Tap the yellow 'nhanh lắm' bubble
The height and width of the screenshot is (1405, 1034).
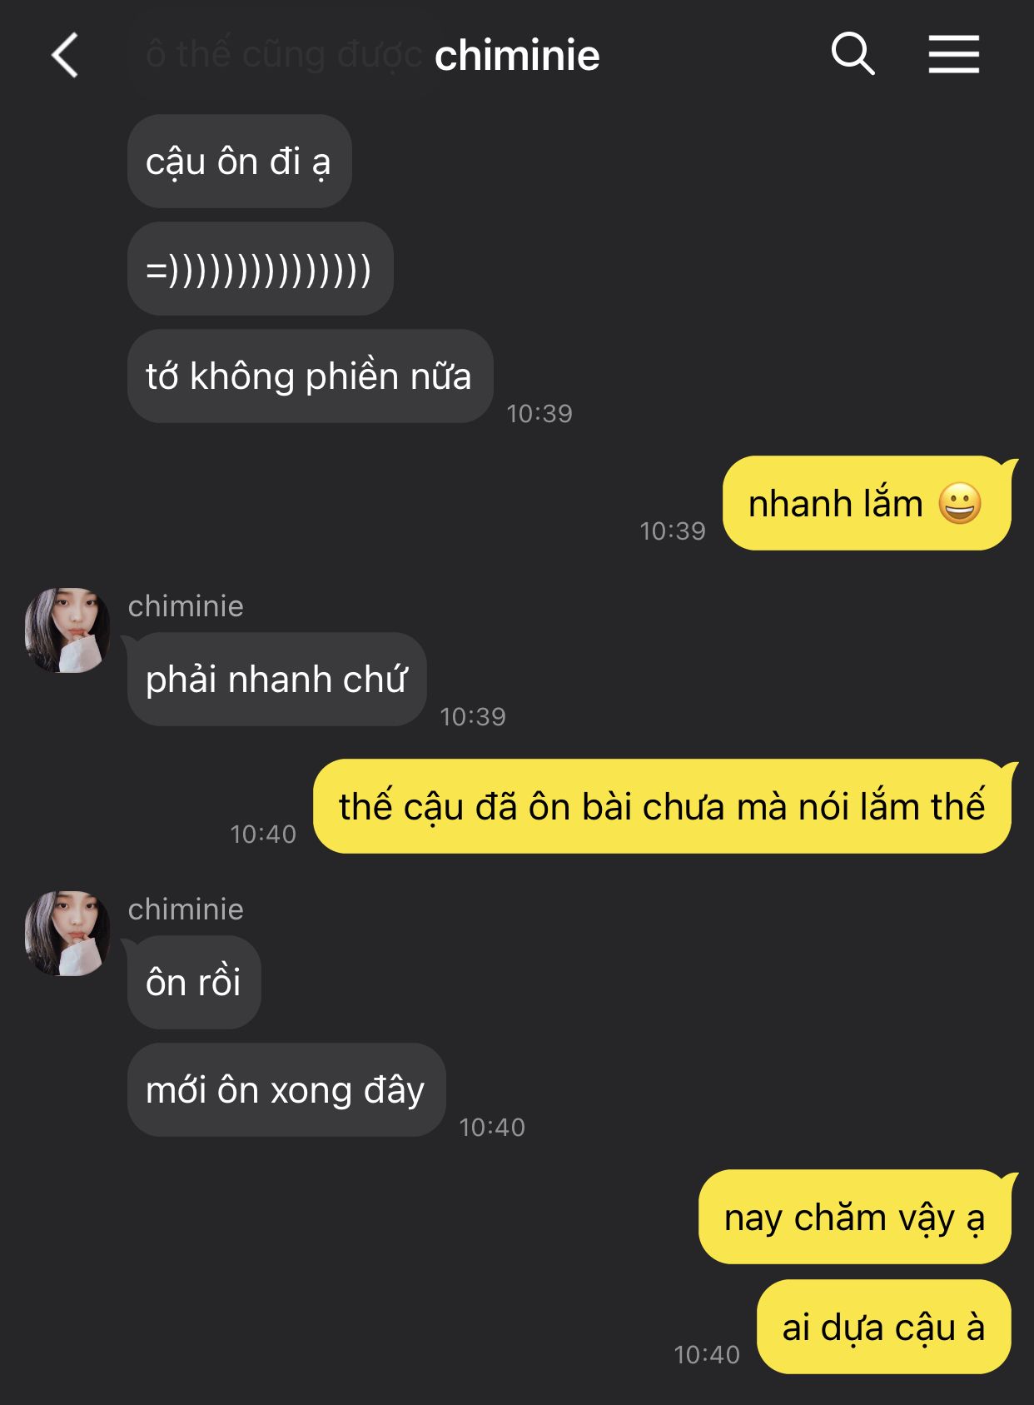point(867,503)
